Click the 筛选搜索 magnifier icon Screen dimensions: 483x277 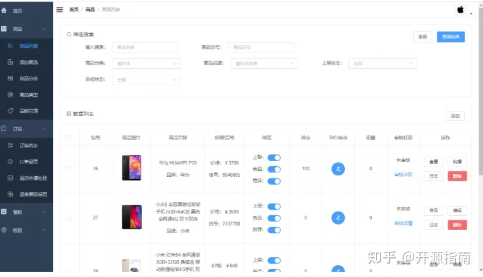coord(69,34)
